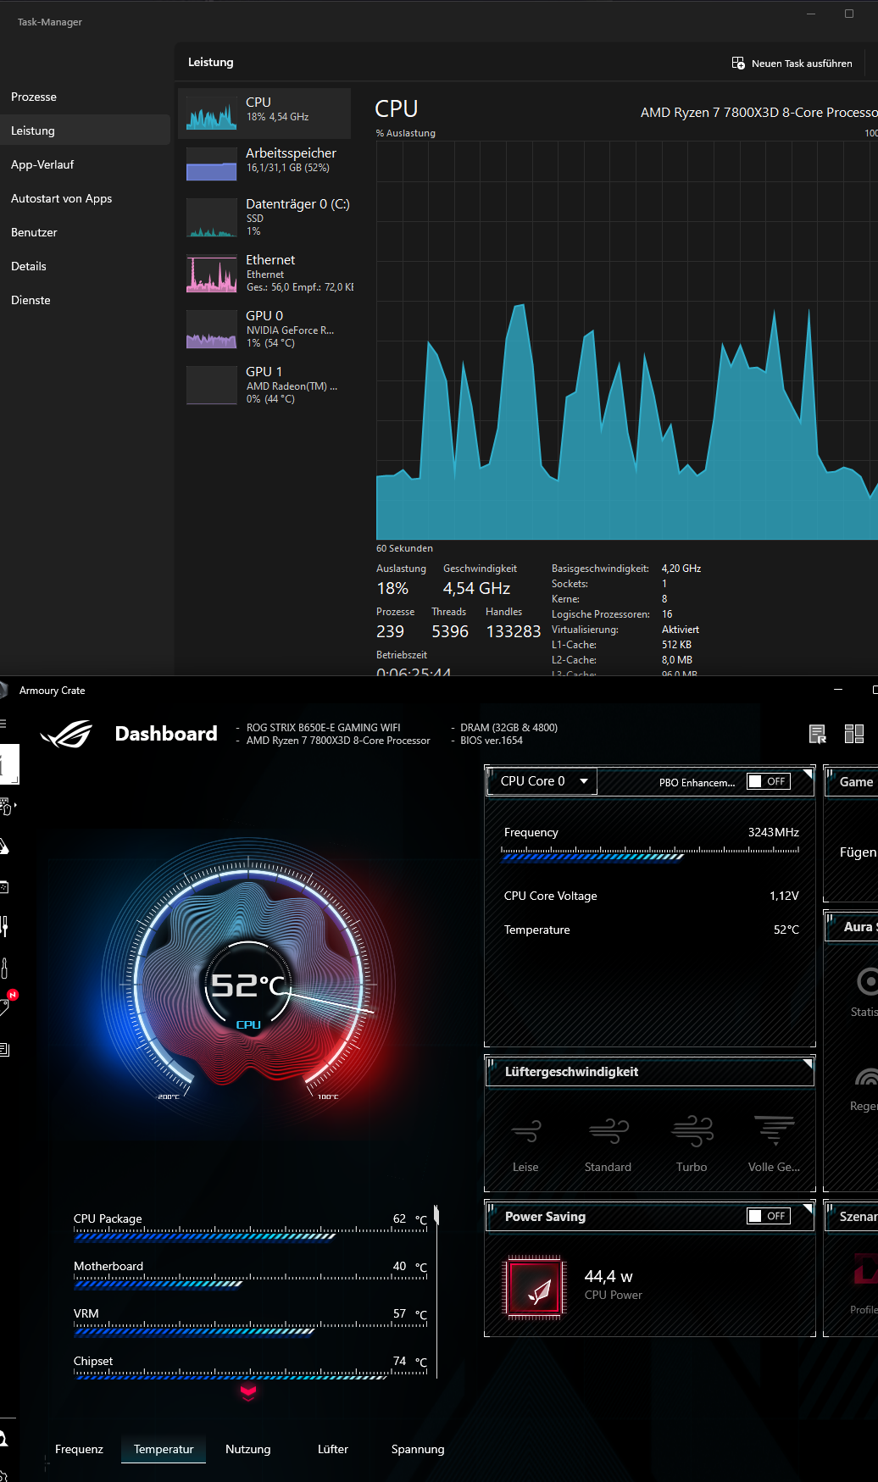Switch to the Frequenz tab
The width and height of the screenshot is (878, 1482).
point(79,1449)
